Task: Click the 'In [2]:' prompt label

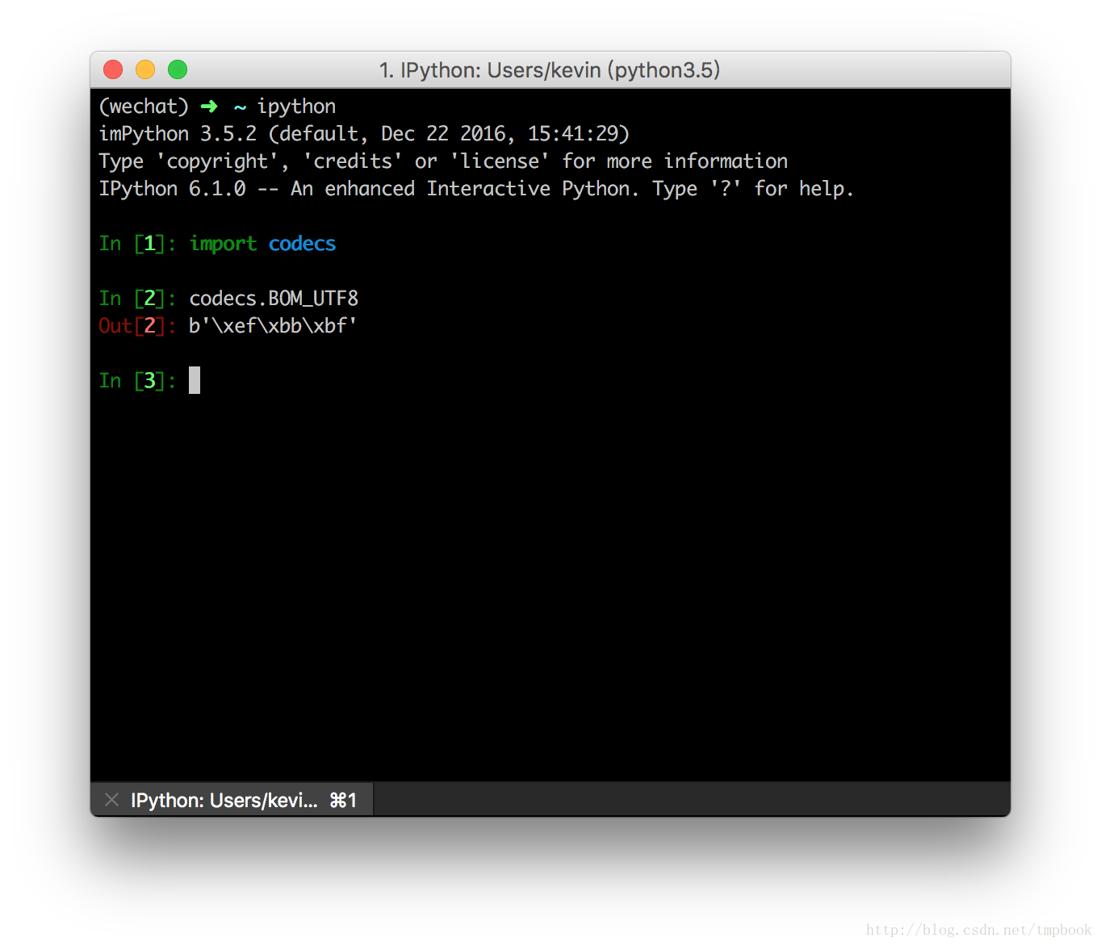Action: coord(137,299)
